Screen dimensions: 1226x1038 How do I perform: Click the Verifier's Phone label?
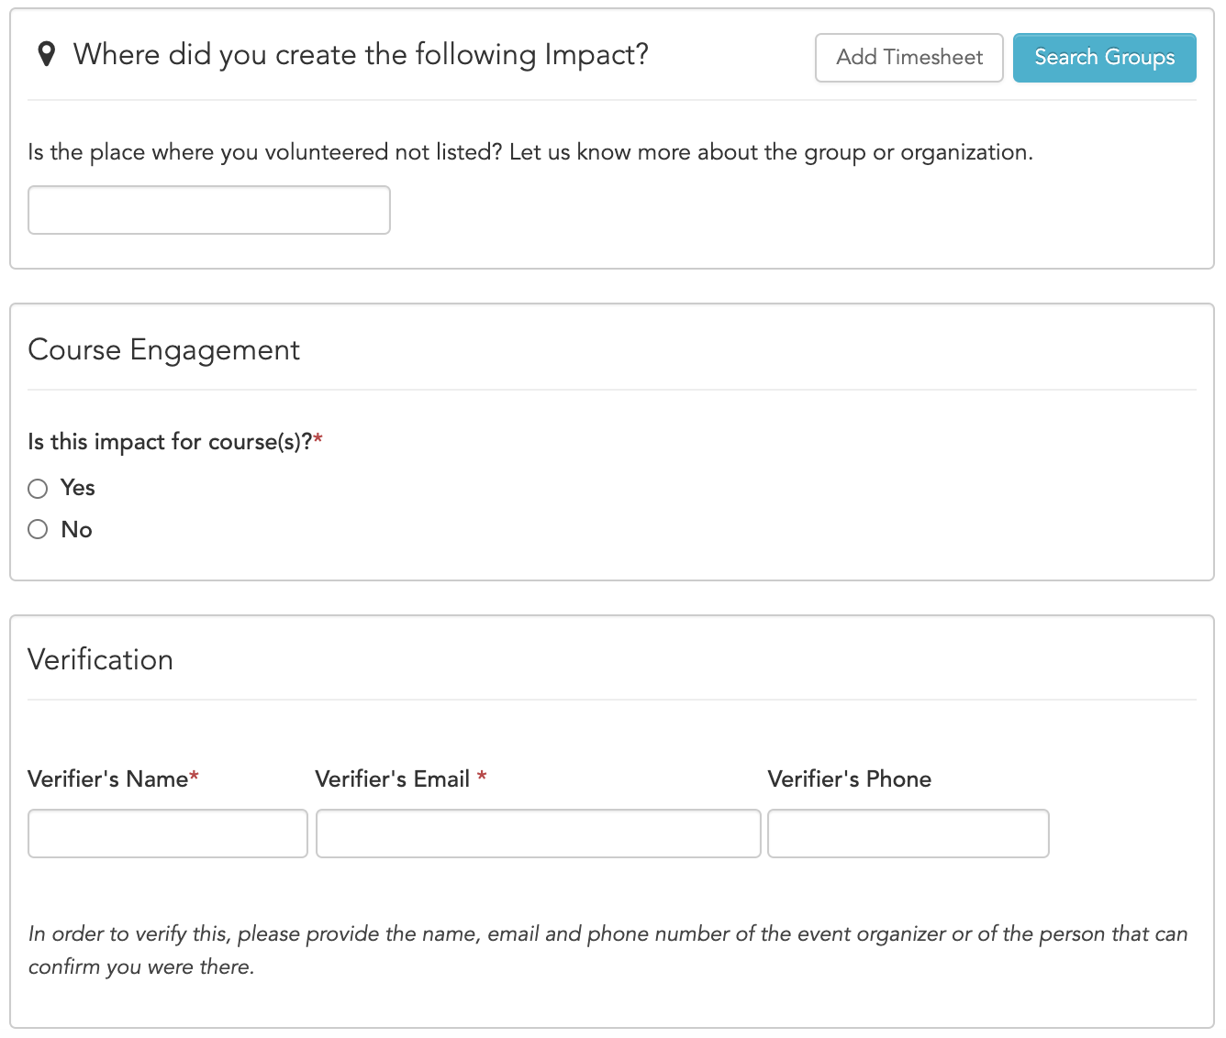(x=850, y=779)
